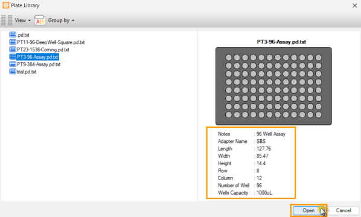
Task: Click the PT3-96-Assay plate file icon
Action: pyautogui.click(x=13, y=57)
